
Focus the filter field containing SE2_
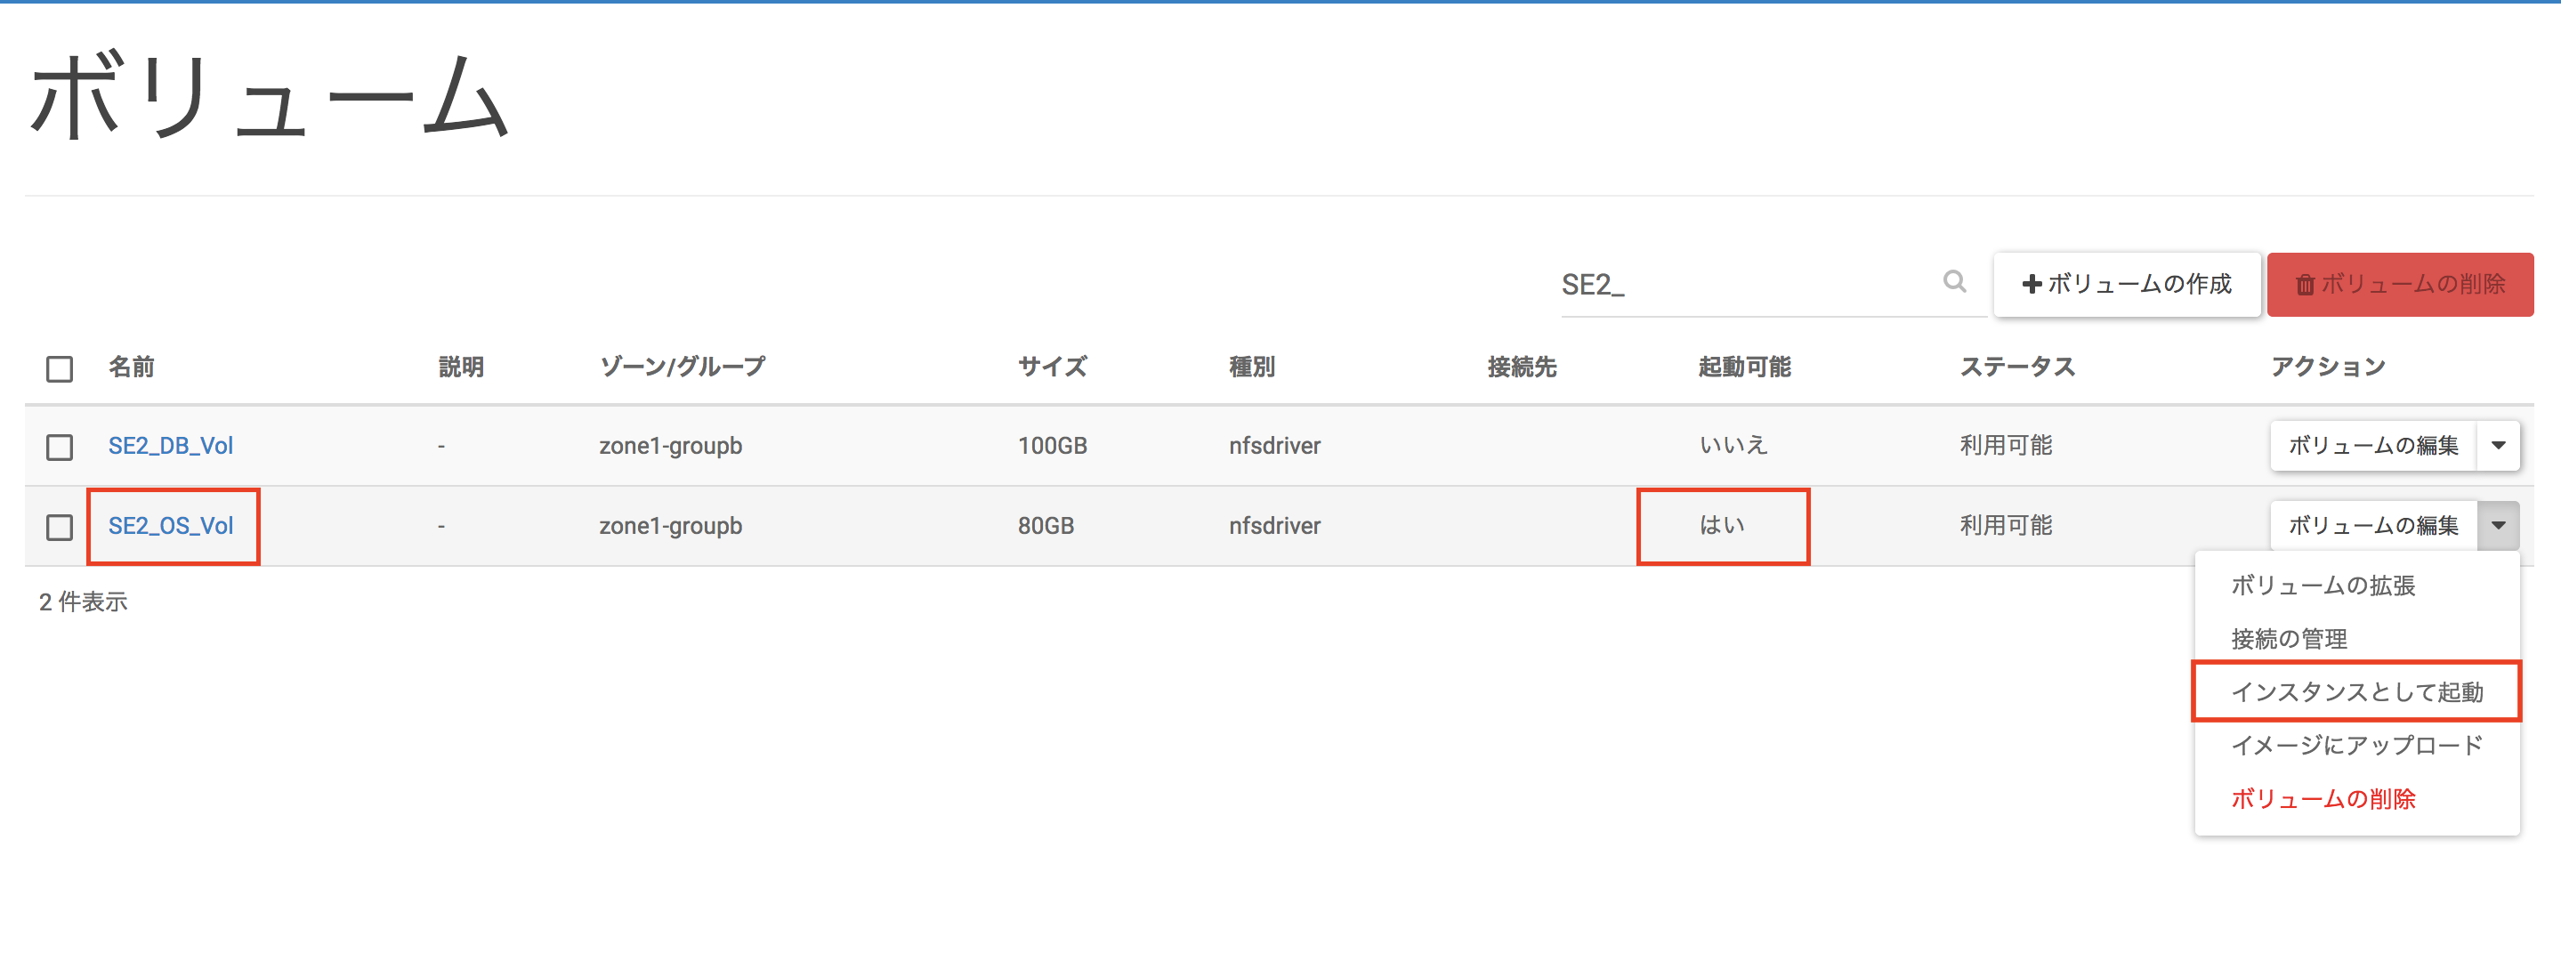1749,286
